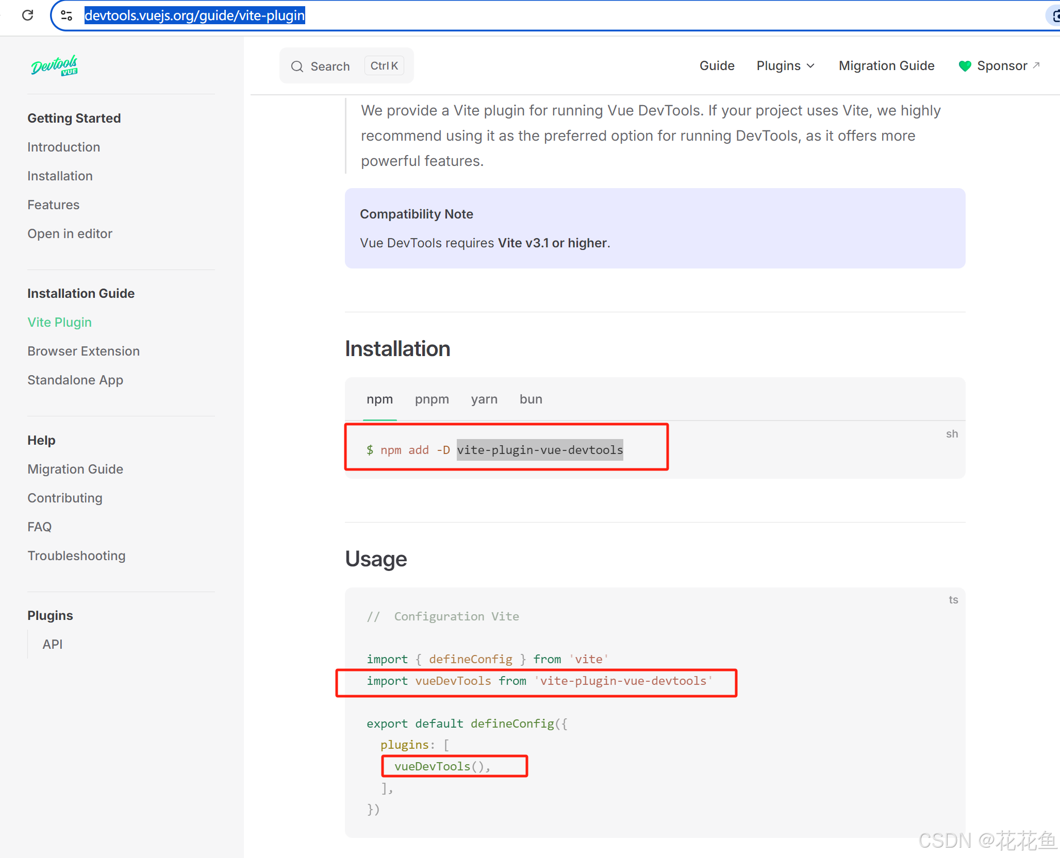
Task: Open Standalone App sidebar link
Action: click(75, 380)
